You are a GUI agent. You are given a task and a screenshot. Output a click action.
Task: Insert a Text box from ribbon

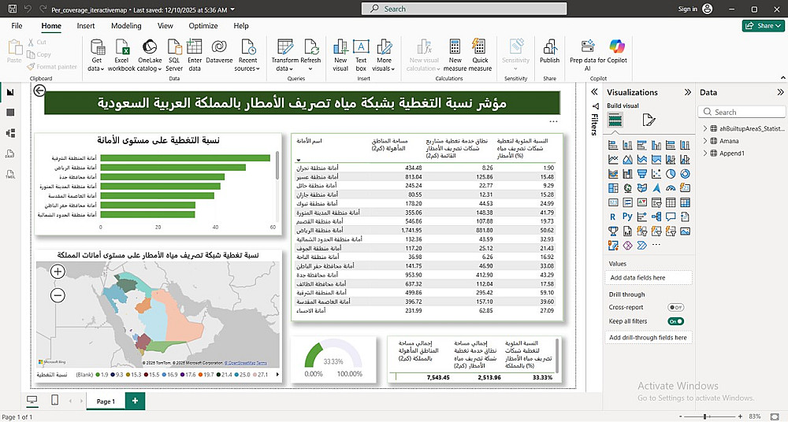click(361, 55)
